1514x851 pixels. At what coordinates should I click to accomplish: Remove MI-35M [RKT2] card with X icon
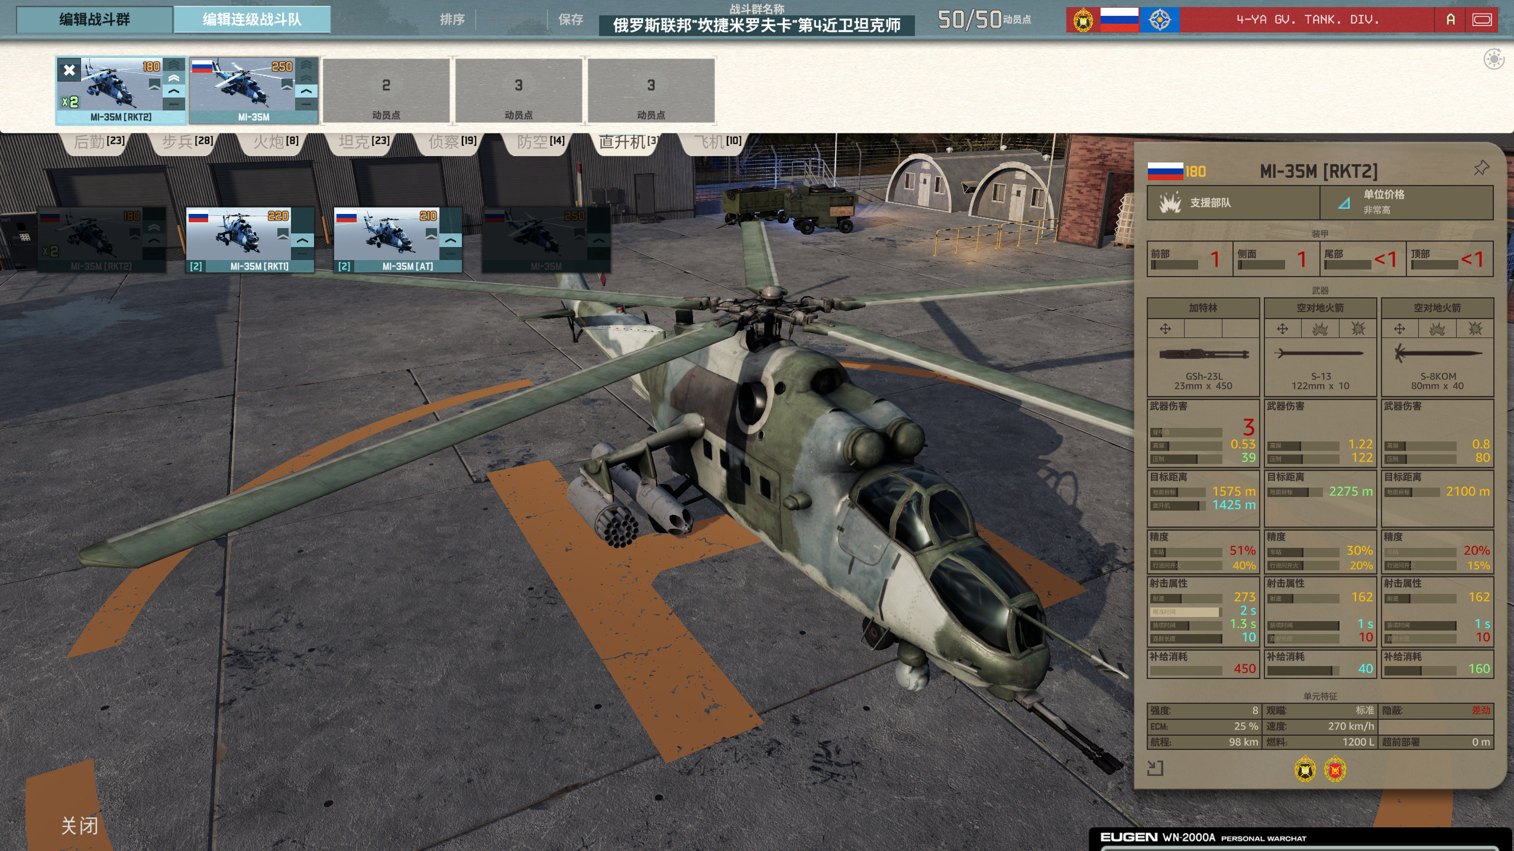click(x=69, y=70)
